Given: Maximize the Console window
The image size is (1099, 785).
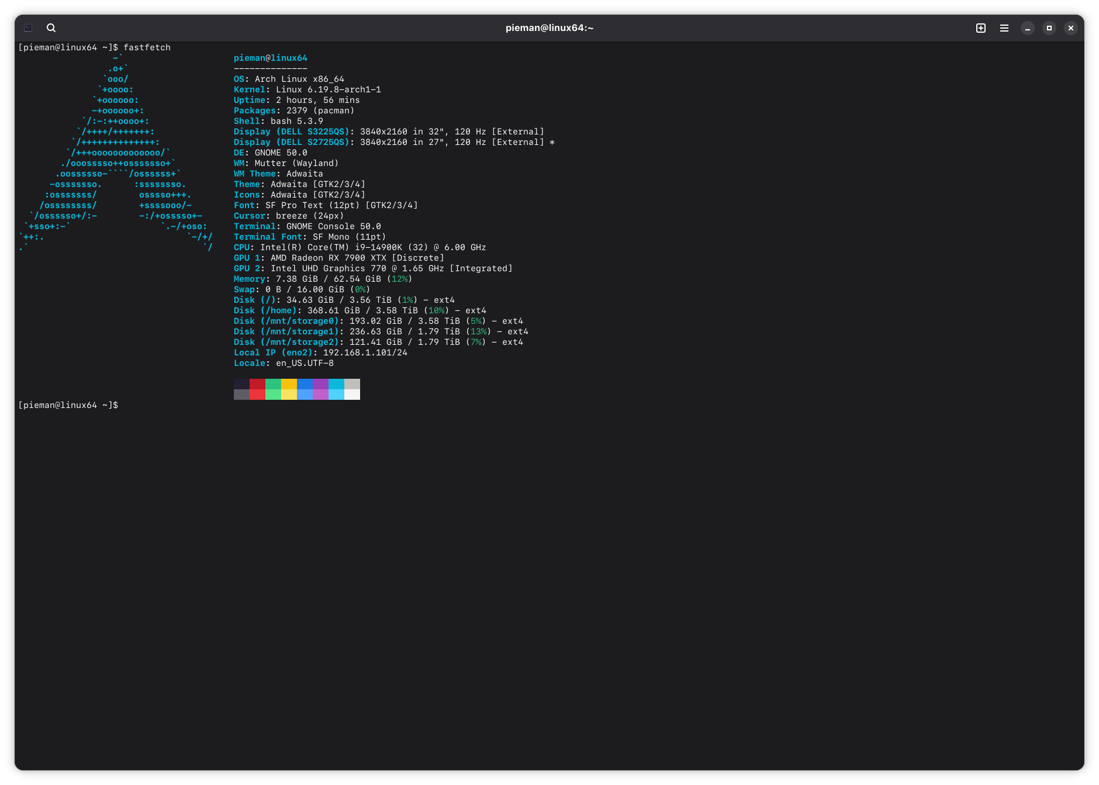Looking at the screenshot, I should coord(1049,28).
